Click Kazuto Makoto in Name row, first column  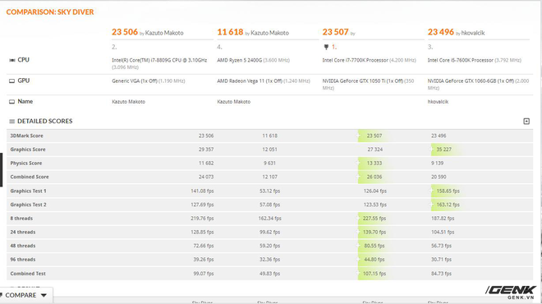(x=129, y=102)
